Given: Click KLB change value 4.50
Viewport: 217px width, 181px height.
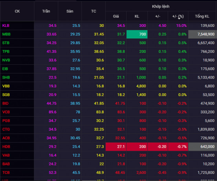Looking at the screenshot, I should coord(162,25).
